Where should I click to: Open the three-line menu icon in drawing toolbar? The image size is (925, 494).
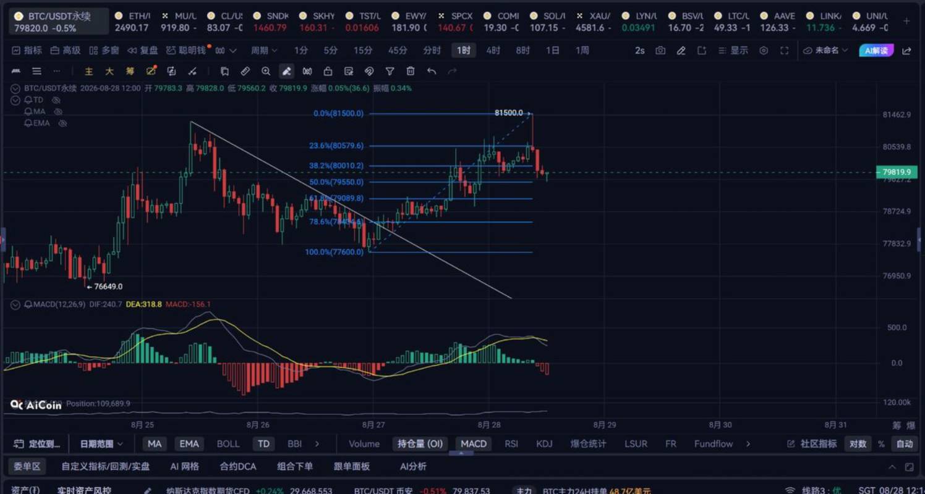(36, 72)
